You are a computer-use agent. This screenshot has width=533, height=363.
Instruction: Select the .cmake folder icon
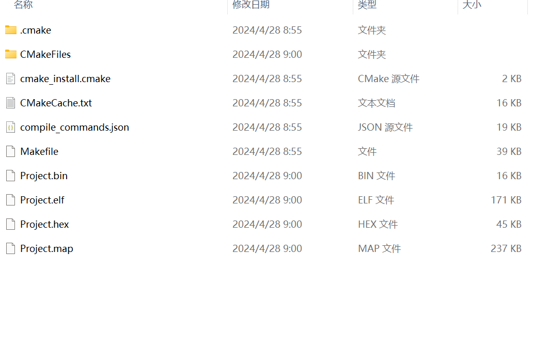coord(10,30)
